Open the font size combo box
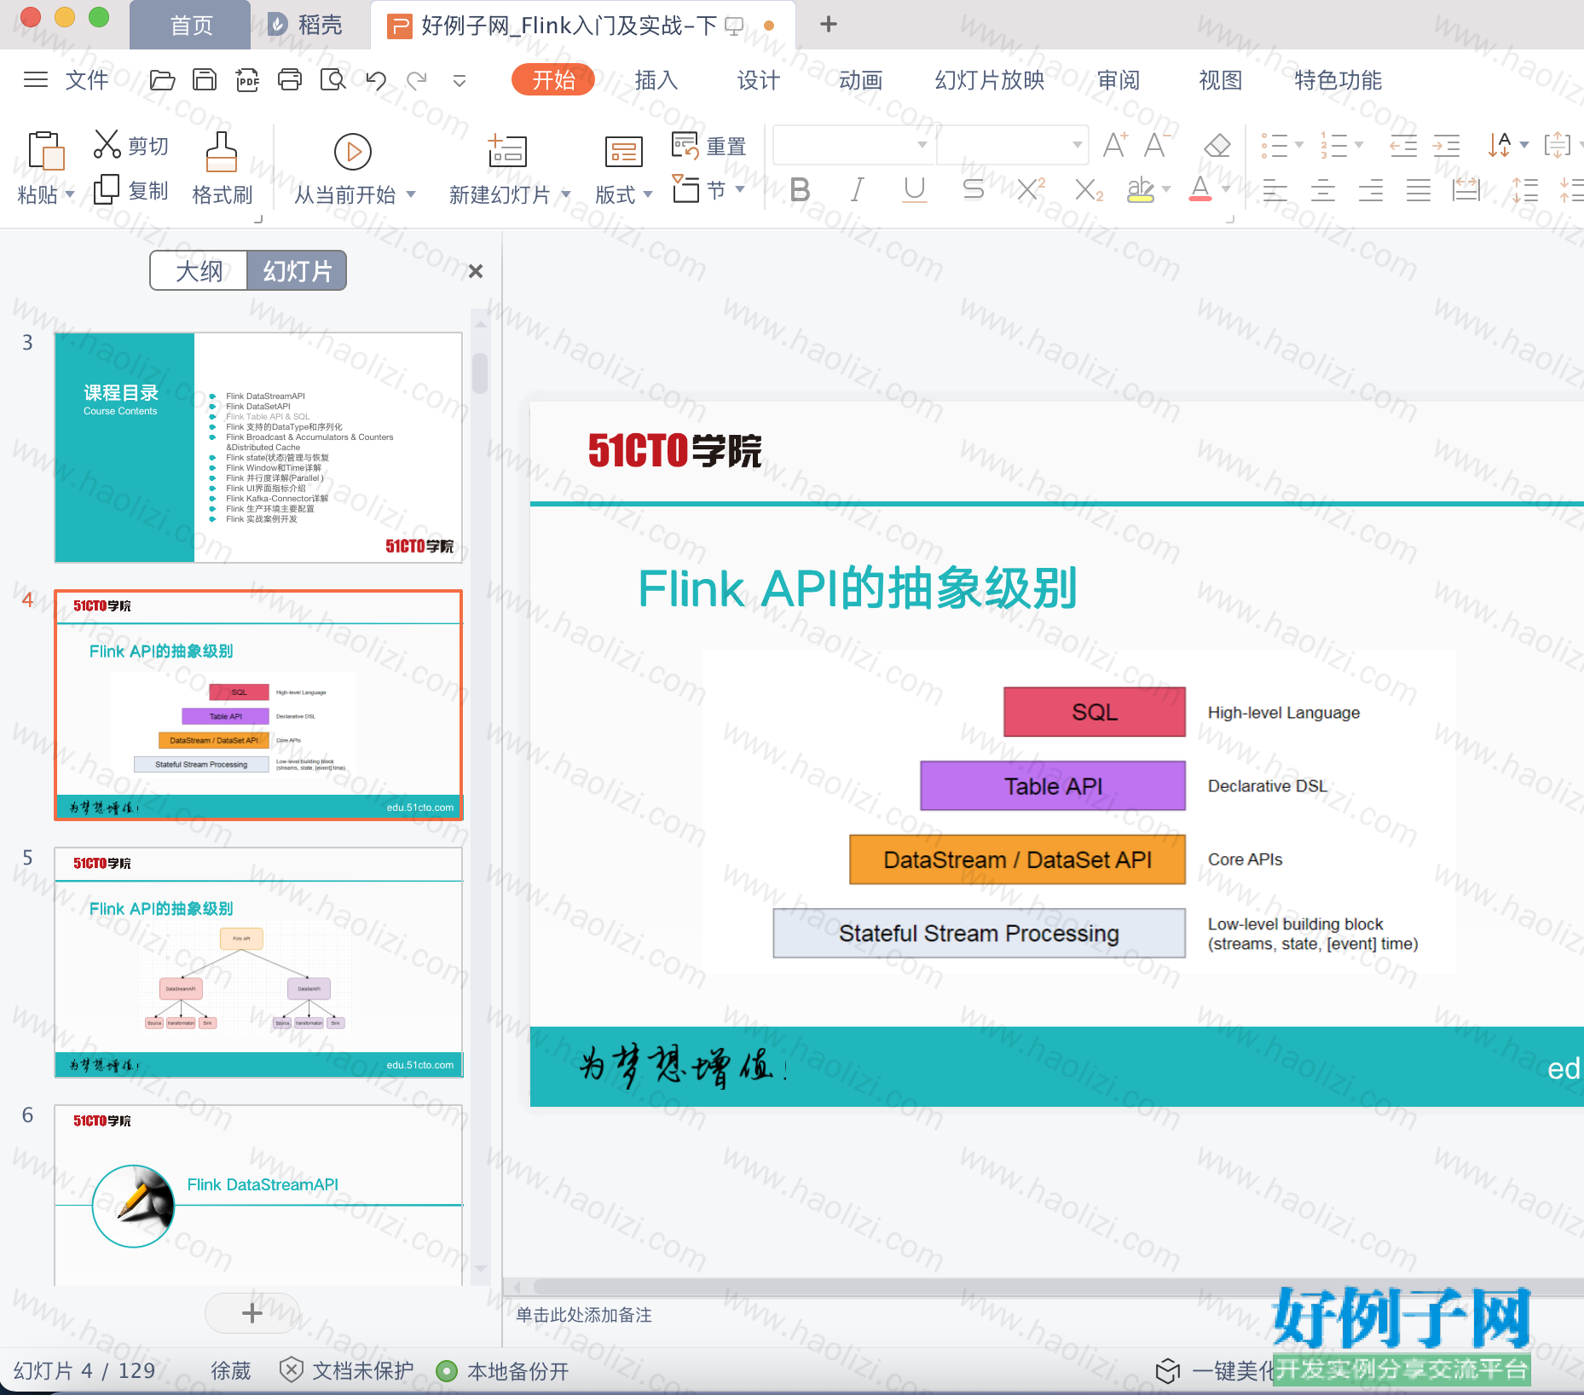1584x1395 pixels. click(1013, 145)
